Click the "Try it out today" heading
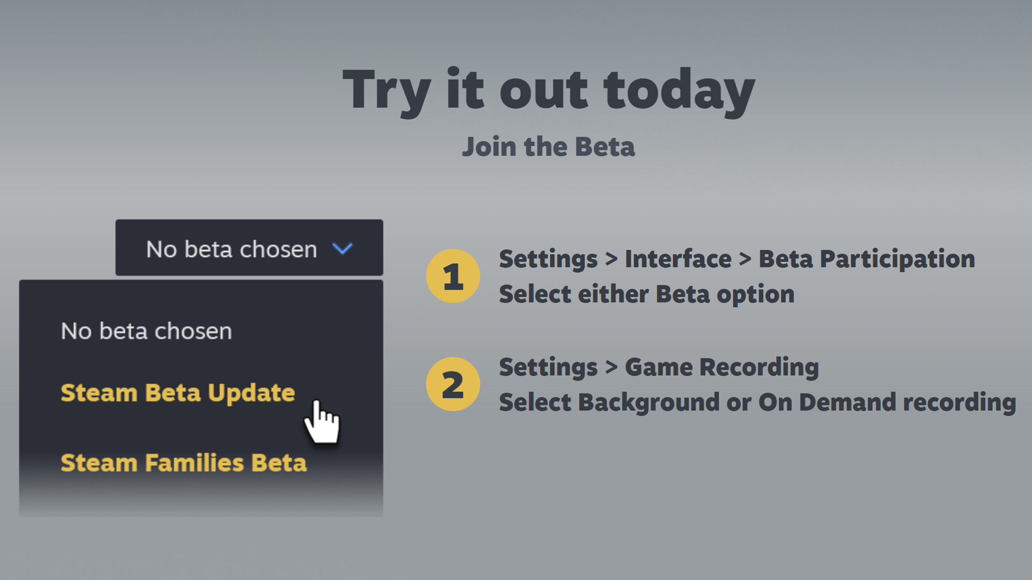 click(x=548, y=90)
